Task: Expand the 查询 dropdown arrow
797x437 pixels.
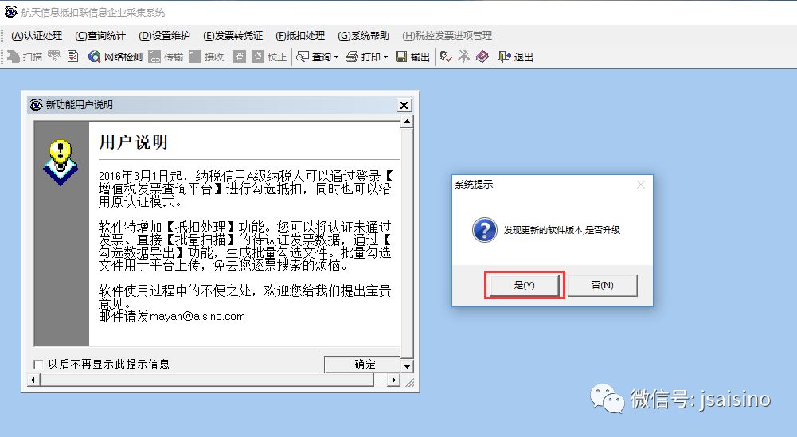Action: [336, 57]
